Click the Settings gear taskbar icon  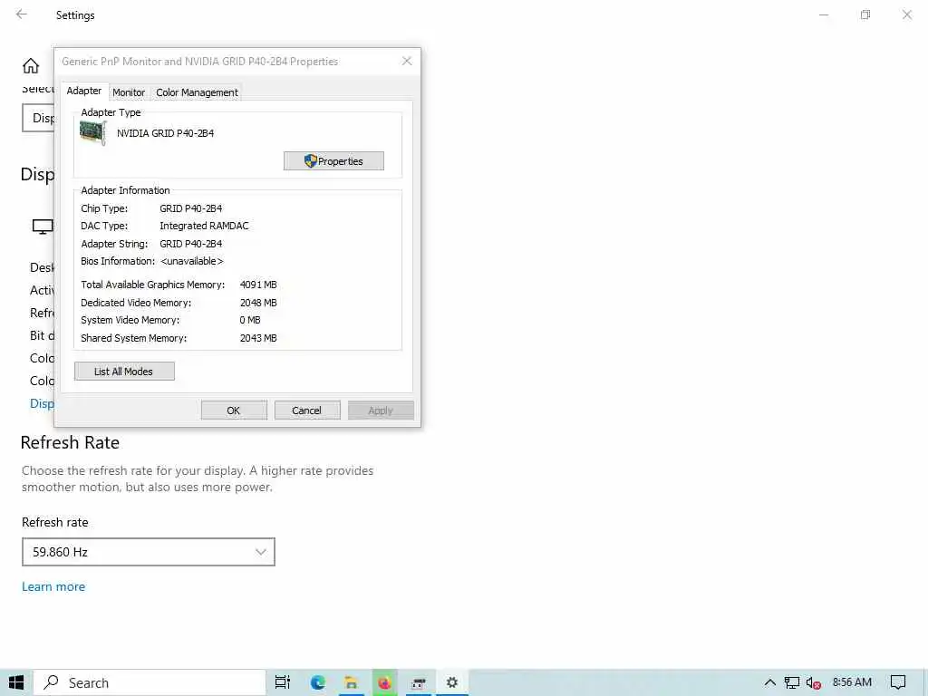point(452,682)
